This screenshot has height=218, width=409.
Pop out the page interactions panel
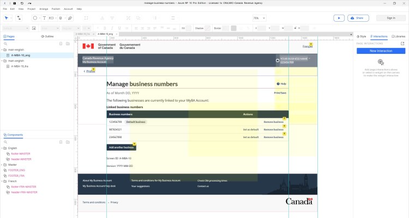(402, 43)
